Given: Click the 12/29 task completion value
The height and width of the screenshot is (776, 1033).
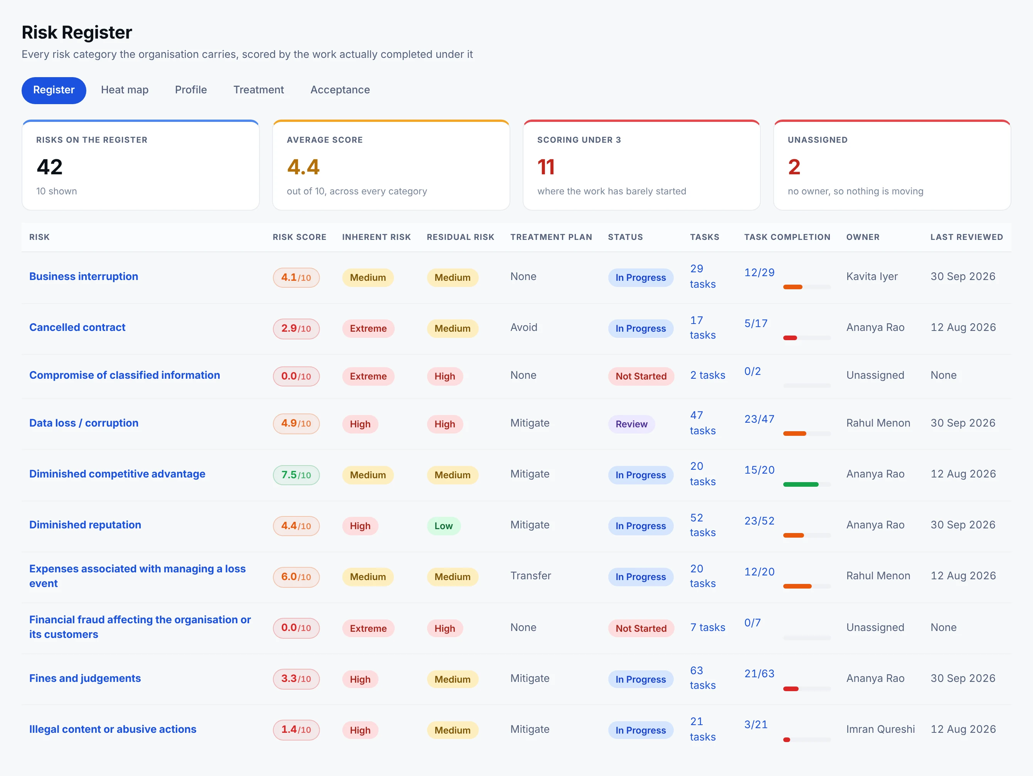Looking at the screenshot, I should click(x=759, y=272).
